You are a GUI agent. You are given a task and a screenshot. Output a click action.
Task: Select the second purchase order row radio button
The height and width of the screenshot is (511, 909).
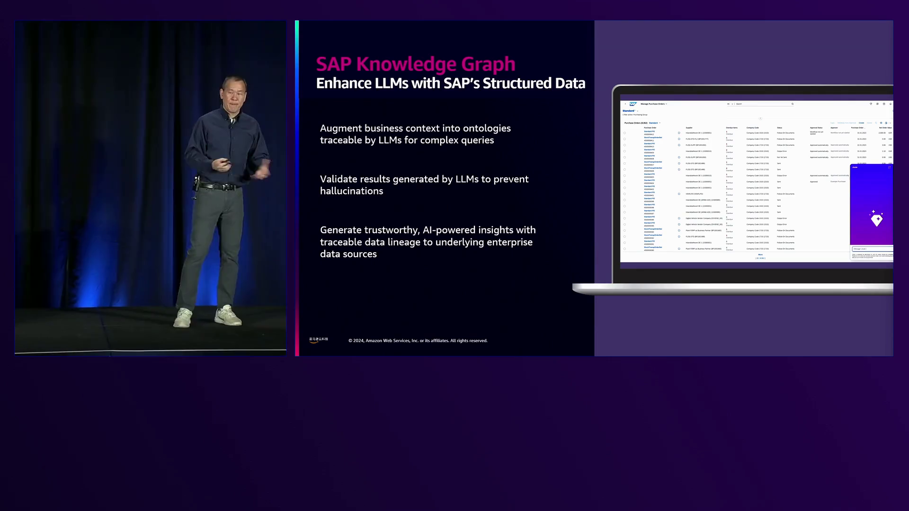click(624, 139)
